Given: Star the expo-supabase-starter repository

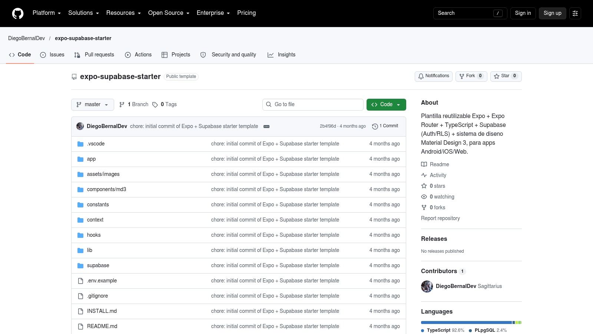Looking at the screenshot, I should [x=506, y=76].
